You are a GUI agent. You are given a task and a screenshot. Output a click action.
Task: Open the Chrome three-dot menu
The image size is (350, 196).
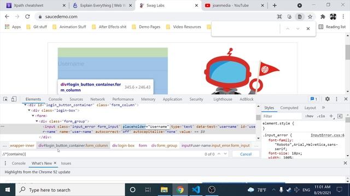pyautogui.click(x=343, y=17)
